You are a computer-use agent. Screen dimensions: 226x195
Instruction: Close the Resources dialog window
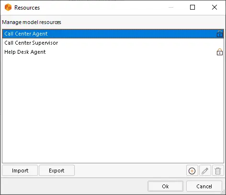(215, 7)
